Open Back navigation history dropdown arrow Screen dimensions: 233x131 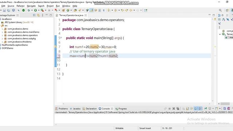click(134, 10)
